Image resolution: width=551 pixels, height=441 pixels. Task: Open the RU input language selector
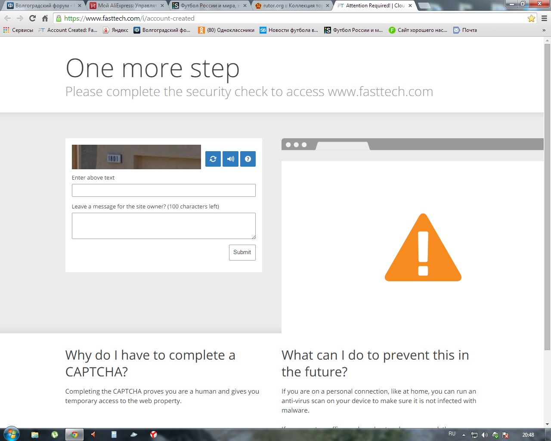(x=452, y=434)
